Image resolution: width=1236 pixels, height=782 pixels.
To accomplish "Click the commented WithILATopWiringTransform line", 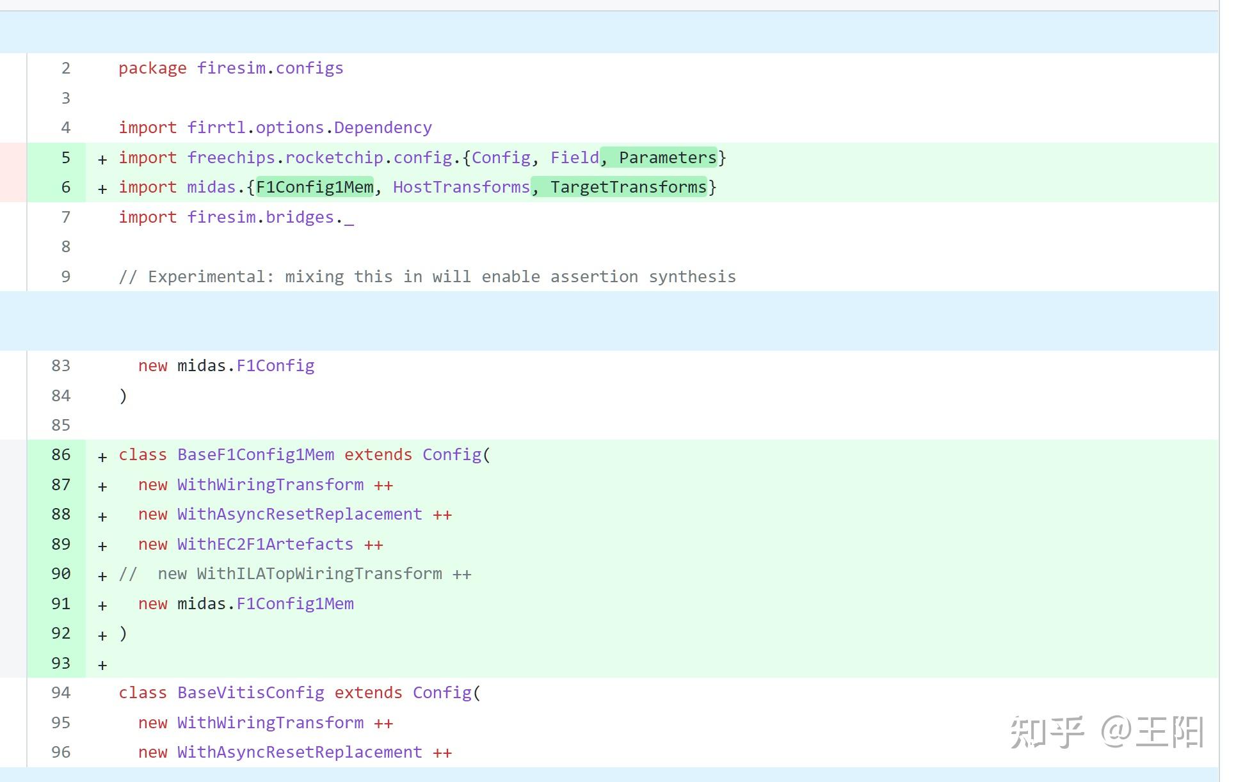I will (x=319, y=573).
